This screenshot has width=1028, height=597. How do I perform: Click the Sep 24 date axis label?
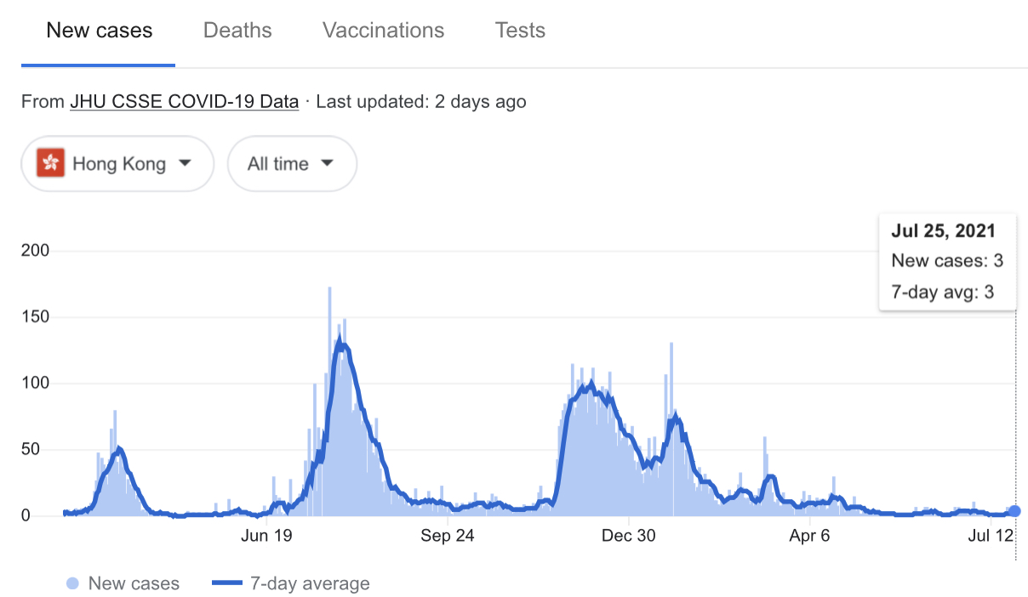[x=447, y=536]
